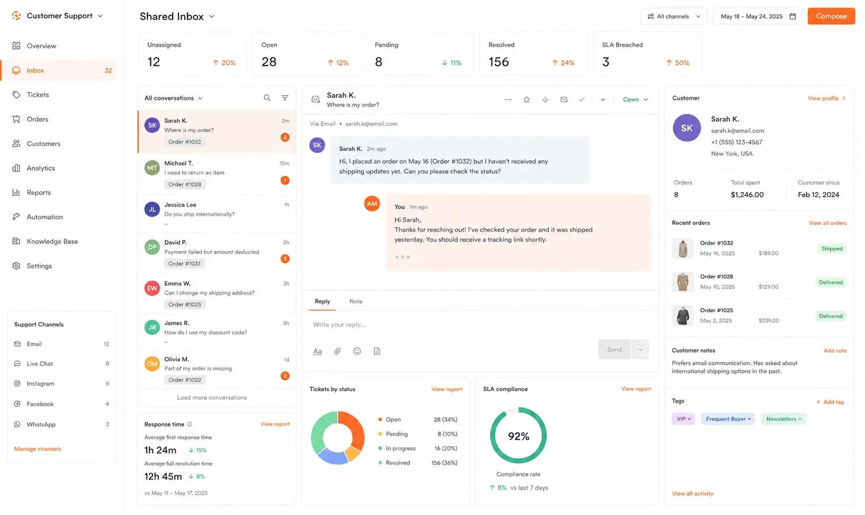865x515 pixels.
Task: Open the All channels dropdown
Action: pos(674,16)
